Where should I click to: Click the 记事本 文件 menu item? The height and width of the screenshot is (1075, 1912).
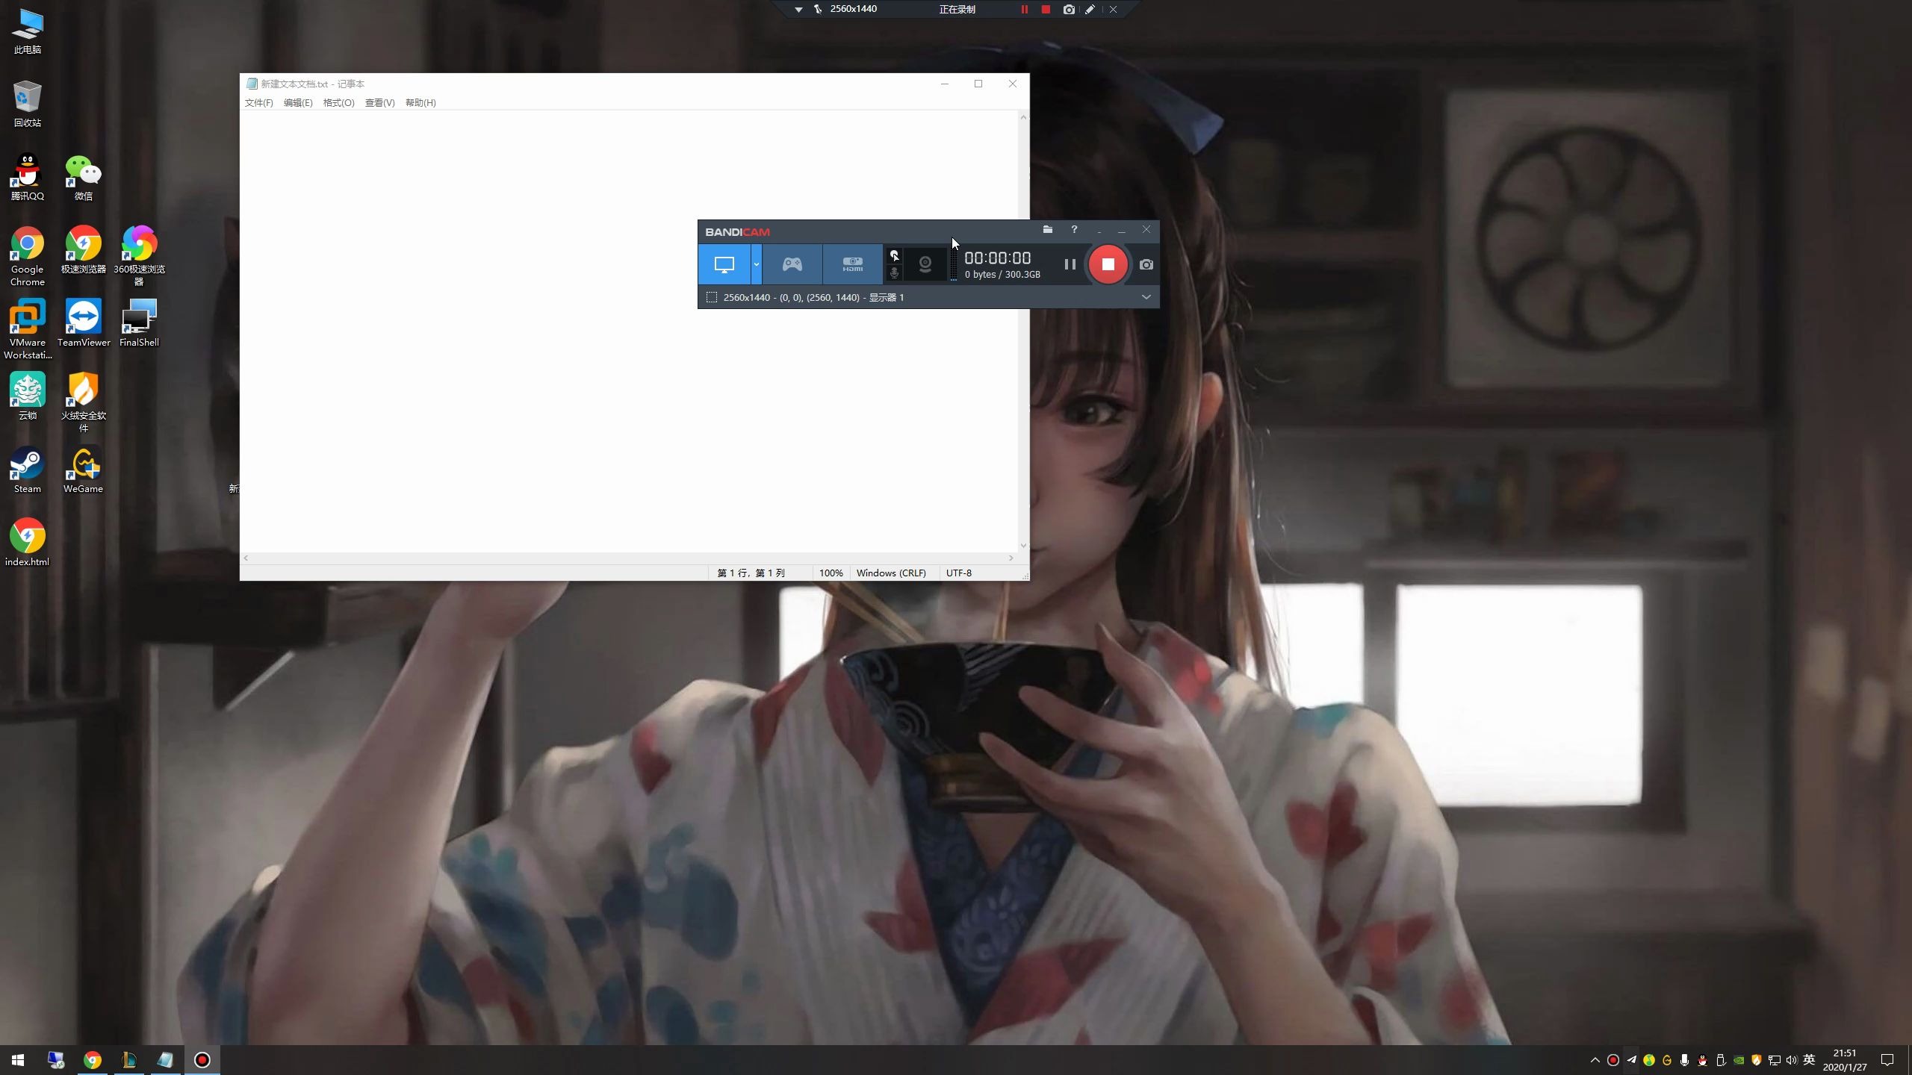(258, 102)
